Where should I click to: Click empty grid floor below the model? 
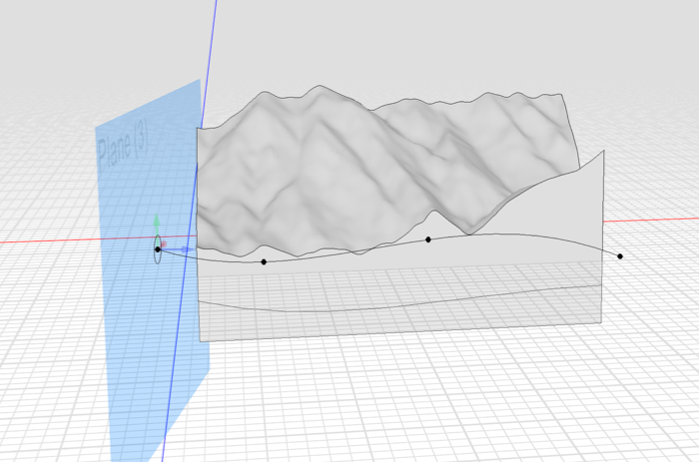click(x=399, y=399)
